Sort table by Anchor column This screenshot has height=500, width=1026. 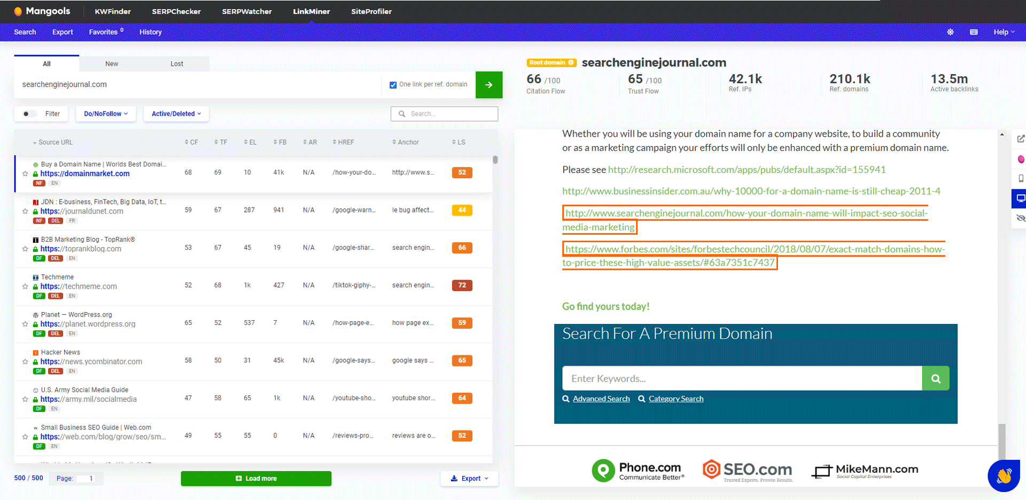tap(406, 142)
